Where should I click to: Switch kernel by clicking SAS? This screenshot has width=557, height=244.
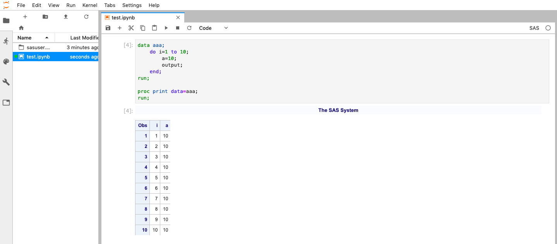[x=534, y=28]
